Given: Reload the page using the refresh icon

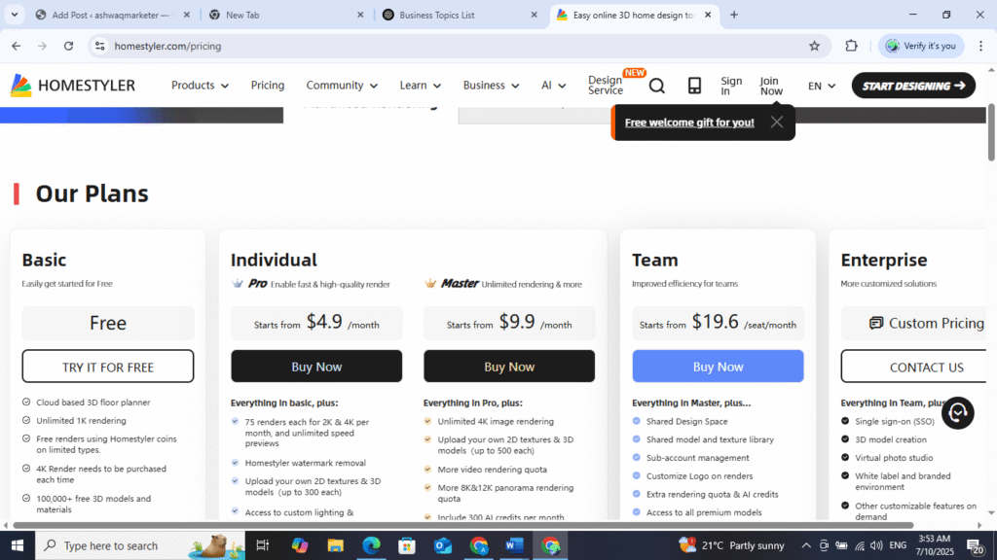Looking at the screenshot, I should click(x=68, y=46).
